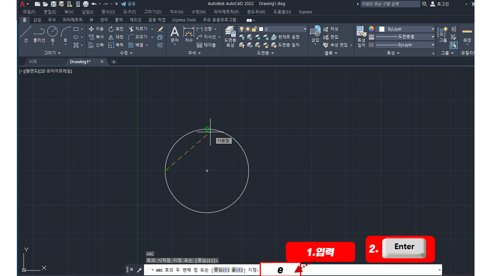Expand the 블록 (Block) panel

point(331,53)
